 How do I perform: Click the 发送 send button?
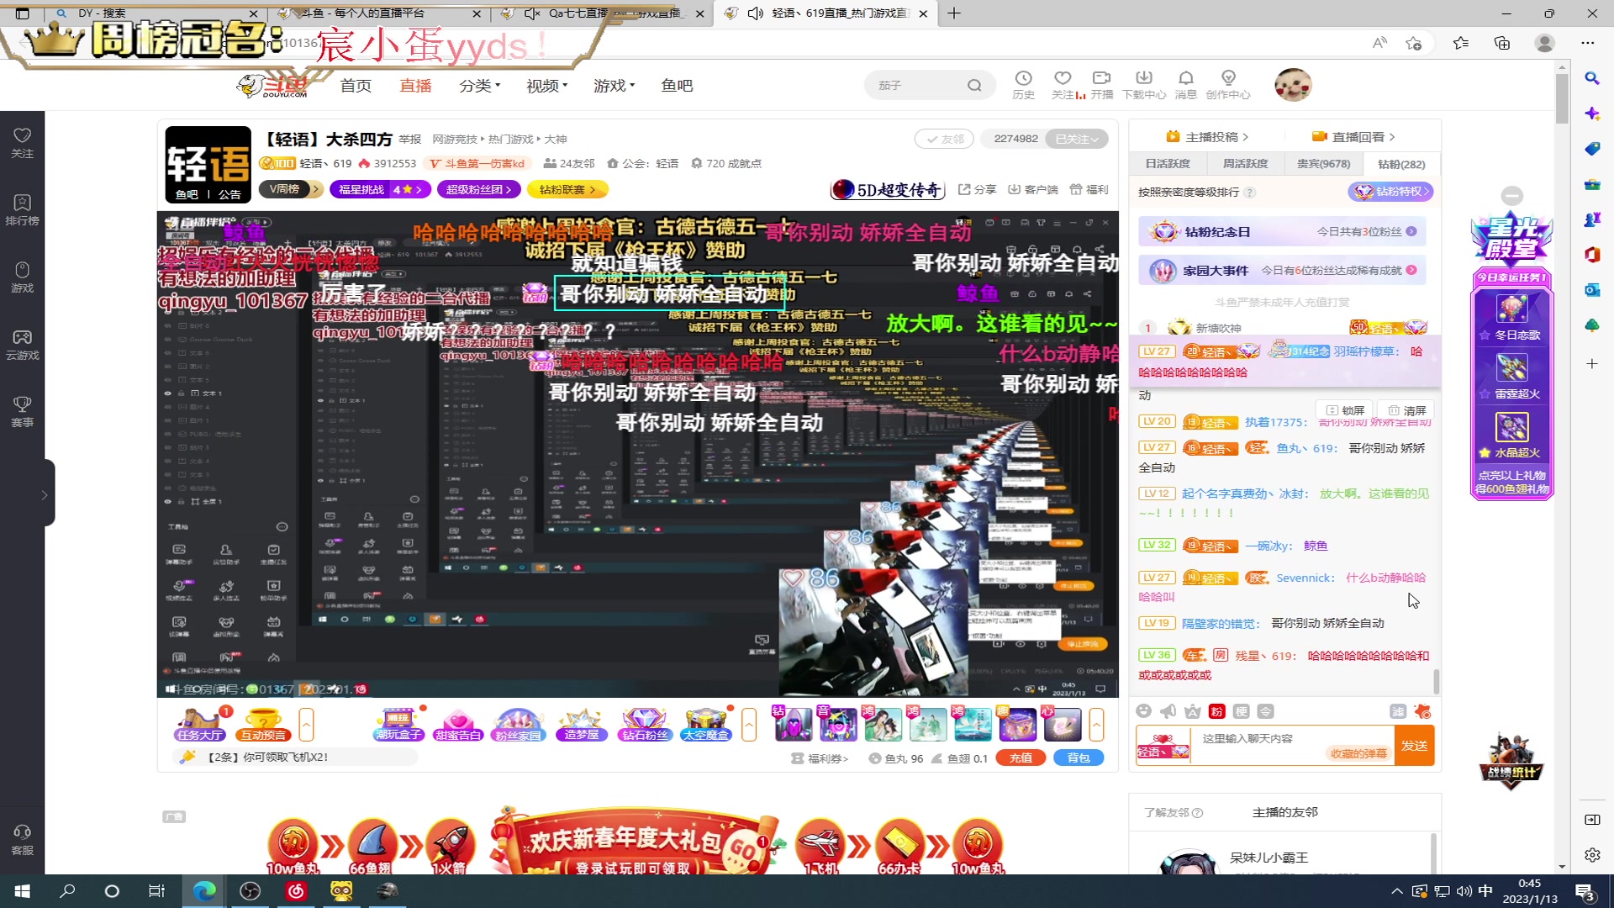click(1414, 745)
